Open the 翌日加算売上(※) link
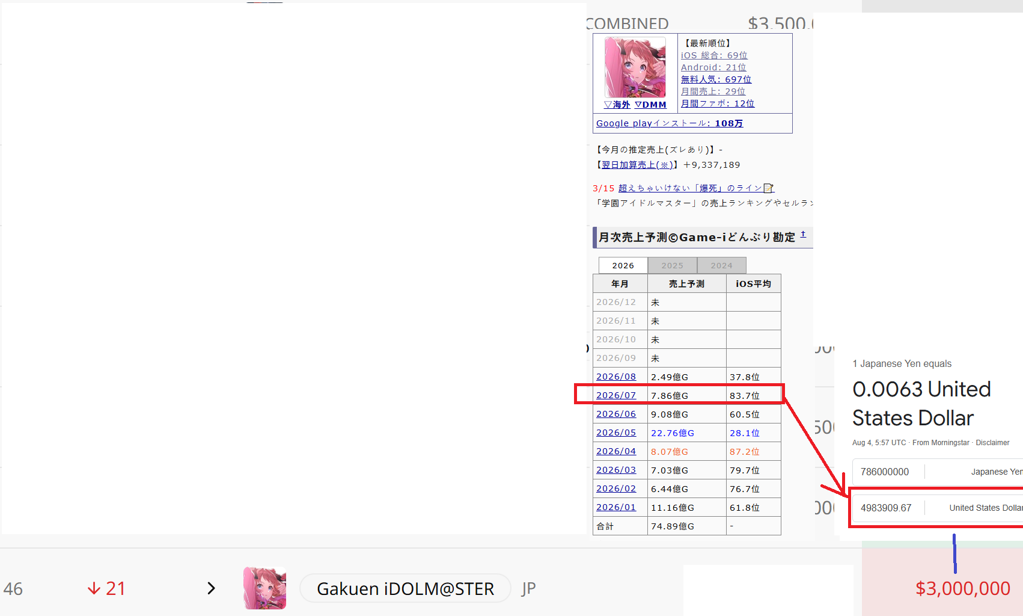This screenshot has width=1023, height=616. coord(637,165)
